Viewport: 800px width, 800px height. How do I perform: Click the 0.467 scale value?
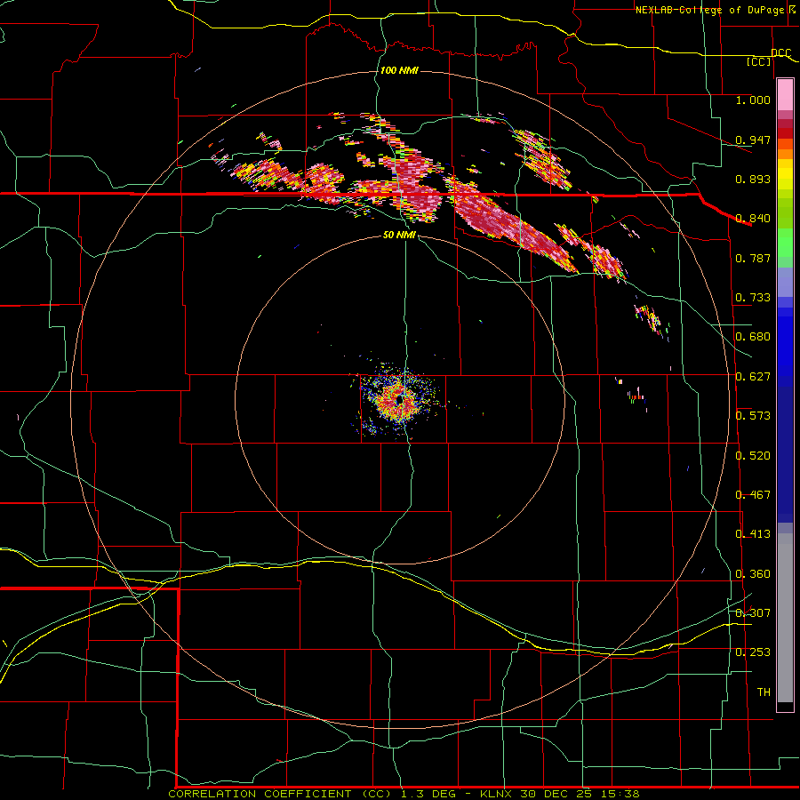point(753,495)
